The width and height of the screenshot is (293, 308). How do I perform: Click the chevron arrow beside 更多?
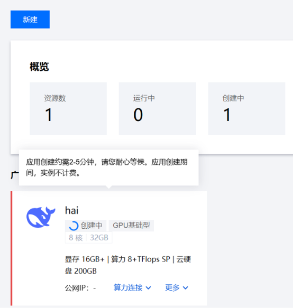pyautogui.click(x=186, y=288)
